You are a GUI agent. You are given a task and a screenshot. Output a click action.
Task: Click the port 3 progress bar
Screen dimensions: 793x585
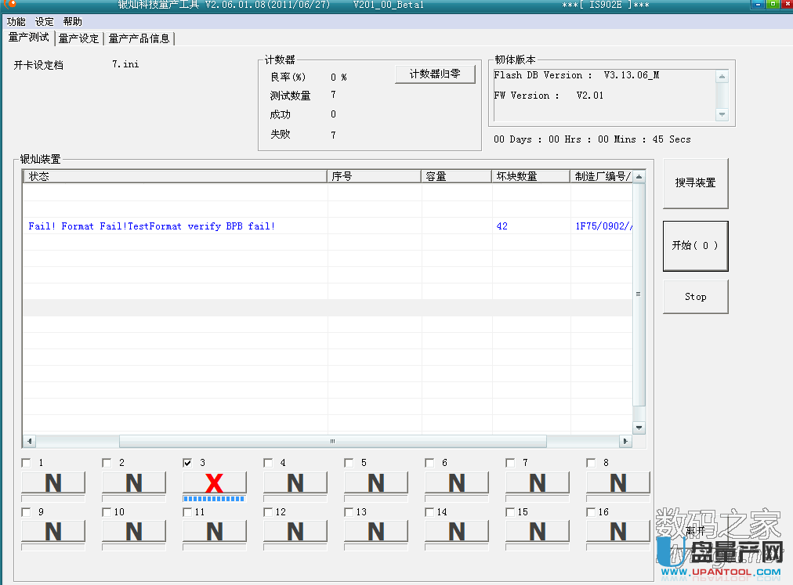click(214, 498)
